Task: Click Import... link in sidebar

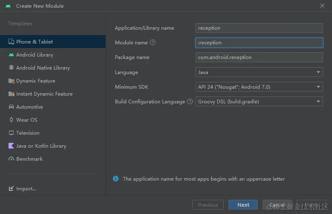Action: click(x=26, y=188)
